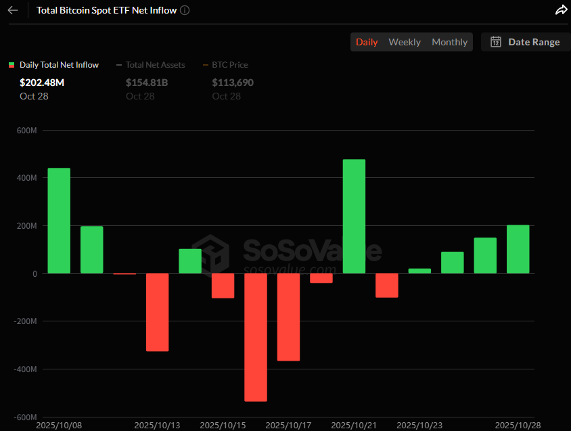Select the Daily view tab
571x431 pixels.
pyautogui.click(x=367, y=42)
